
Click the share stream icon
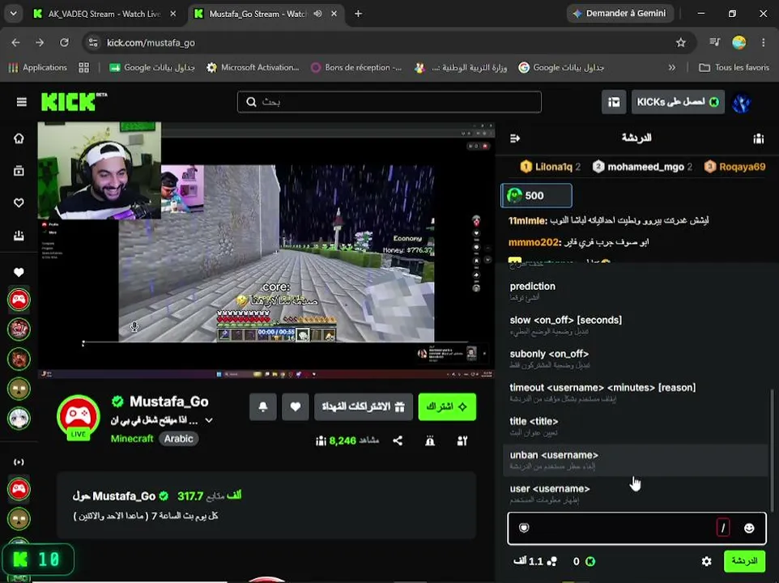pyautogui.click(x=398, y=440)
